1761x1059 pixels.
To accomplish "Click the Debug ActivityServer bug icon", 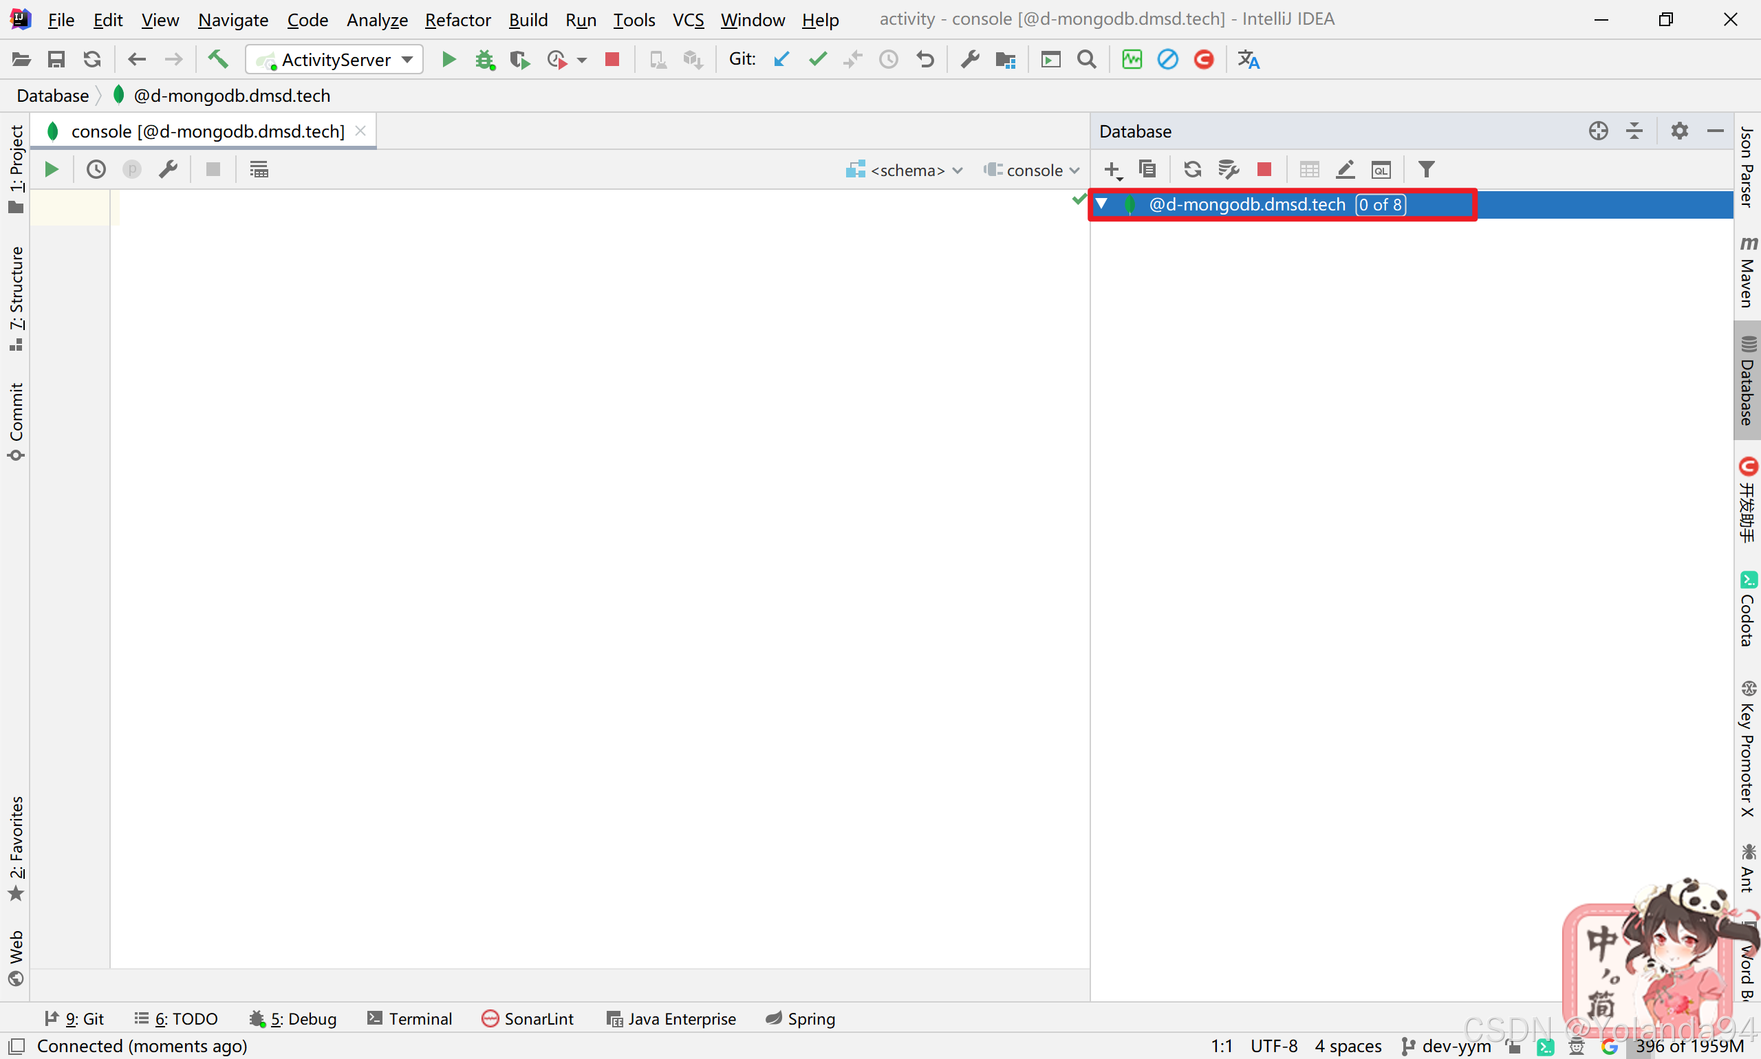I will pyautogui.click(x=485, y=60).
